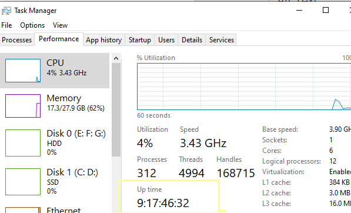This screenshot has height=213, width=351.
Task: Click the Cores value 6
Action: (331, 151)
